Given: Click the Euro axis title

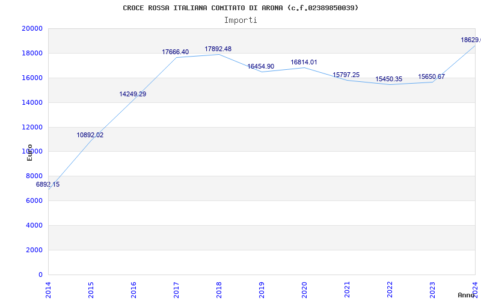Looking at the screenshot, I should pyautogui.click(x=29, y=152).
